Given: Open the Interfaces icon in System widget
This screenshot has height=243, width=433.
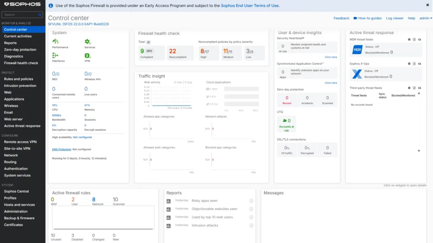Looking at the screenshot, I should point(55,55).
